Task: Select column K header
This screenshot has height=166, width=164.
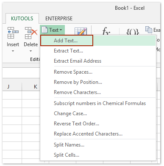Action: 31,86
